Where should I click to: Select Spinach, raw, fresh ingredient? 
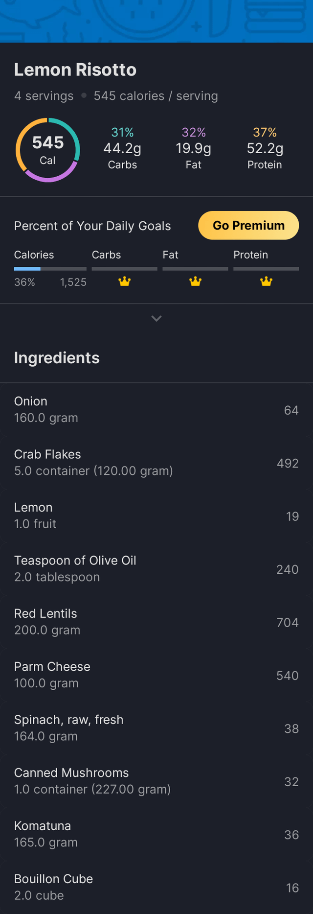[x=156, y=728]
